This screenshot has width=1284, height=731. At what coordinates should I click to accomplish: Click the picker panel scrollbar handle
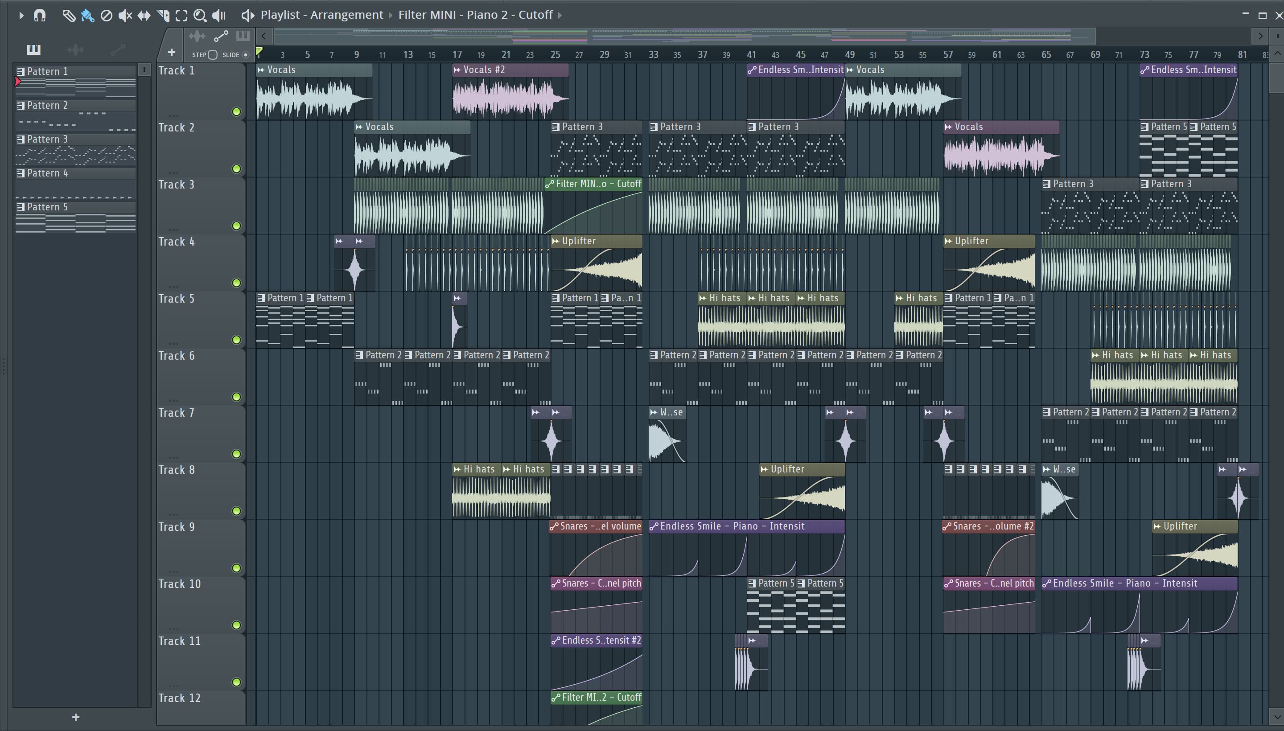pos(144,69)
